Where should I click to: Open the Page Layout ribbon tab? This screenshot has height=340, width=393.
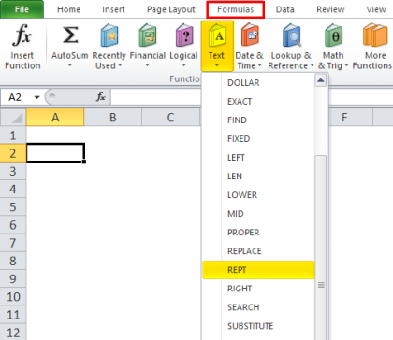pos(171,9)
